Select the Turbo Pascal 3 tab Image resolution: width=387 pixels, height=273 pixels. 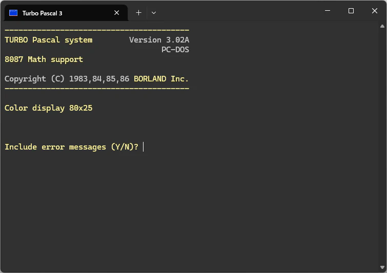click(66, 13)
